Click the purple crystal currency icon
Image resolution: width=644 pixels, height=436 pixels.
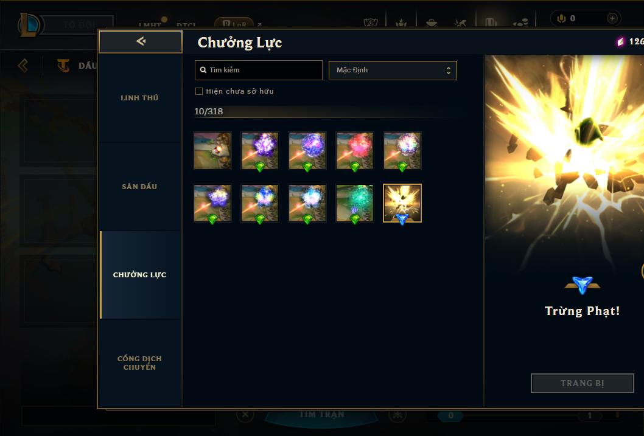point(620,42)
